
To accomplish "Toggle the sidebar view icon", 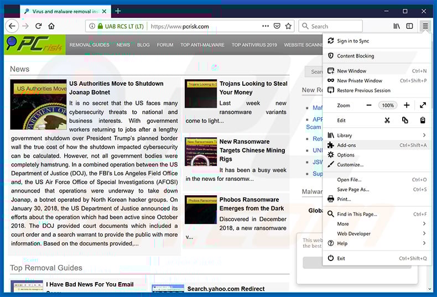I will [x=409, y=26].
